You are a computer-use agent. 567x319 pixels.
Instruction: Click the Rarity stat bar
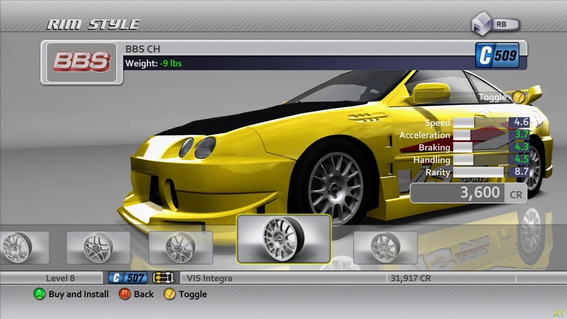(x=478, y=172)
